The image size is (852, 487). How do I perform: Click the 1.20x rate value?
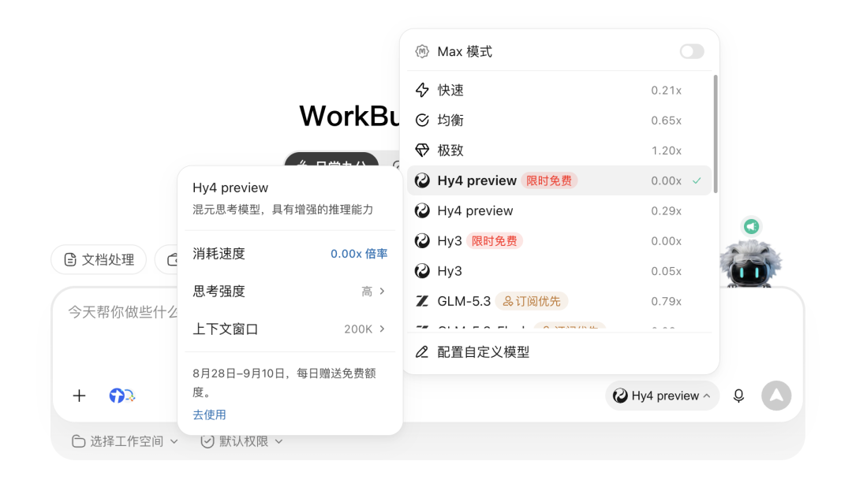point(666,151)
